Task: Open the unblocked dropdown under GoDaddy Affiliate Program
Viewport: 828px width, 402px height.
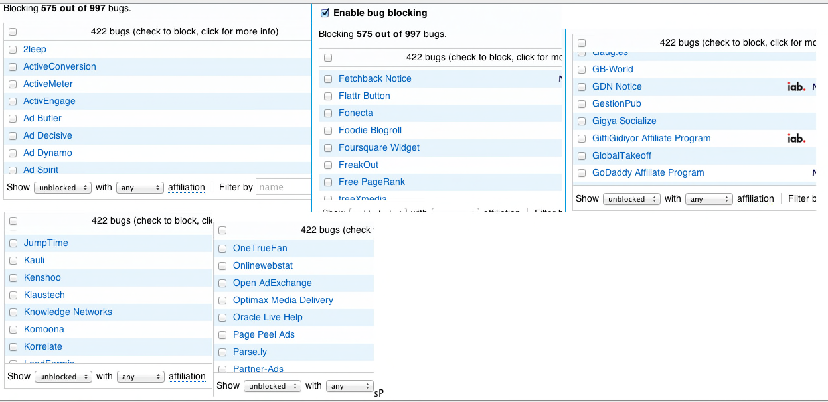Action: point(633,199)
